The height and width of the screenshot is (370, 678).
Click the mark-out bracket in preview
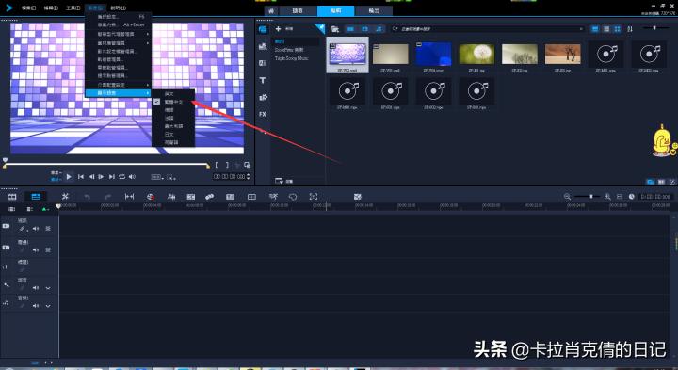click(227, 165)
